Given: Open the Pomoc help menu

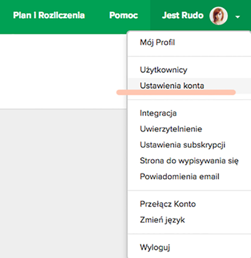Looking at the screenshot, I should [124, 16].
